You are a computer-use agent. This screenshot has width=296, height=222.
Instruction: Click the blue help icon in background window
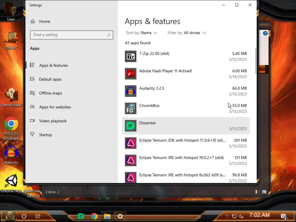(265, 34)
